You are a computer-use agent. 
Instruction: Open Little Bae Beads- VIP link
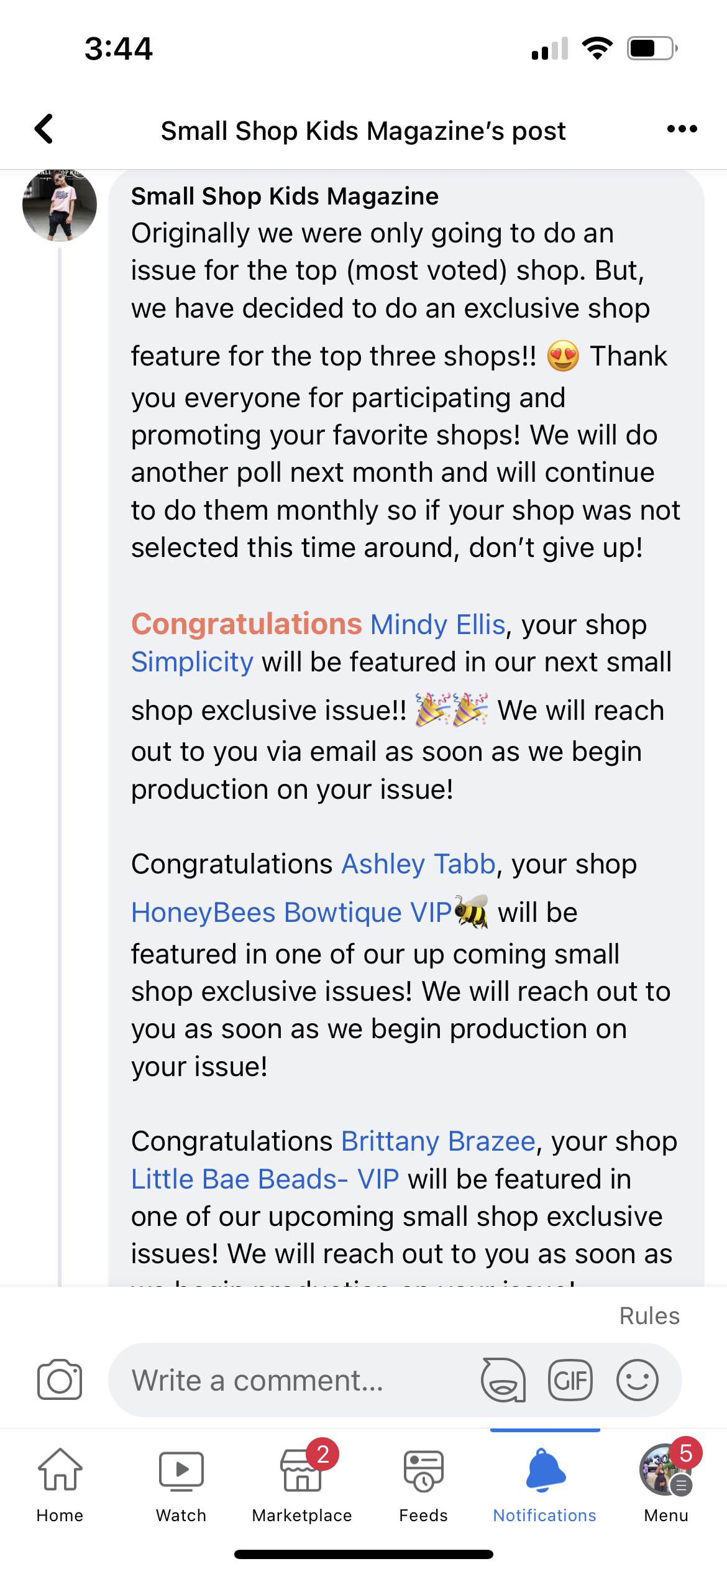(x=265, y=1179)
